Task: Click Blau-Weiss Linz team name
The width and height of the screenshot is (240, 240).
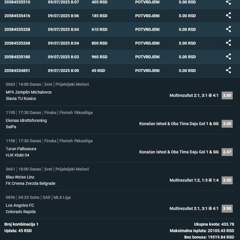Action: coord(20,177)
